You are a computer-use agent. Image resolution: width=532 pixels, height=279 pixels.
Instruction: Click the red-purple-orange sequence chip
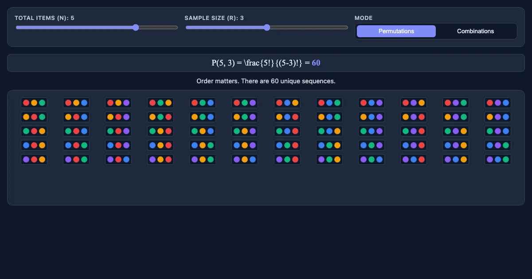(x=414, y=103)
